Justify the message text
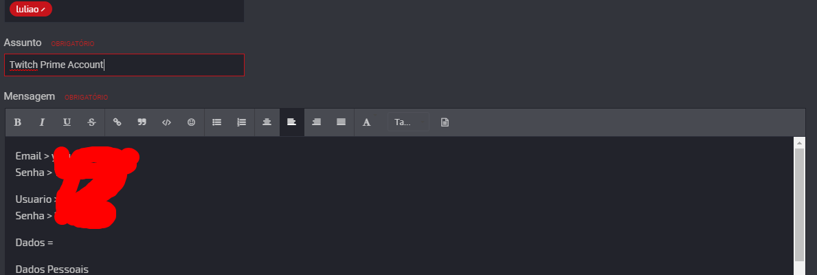Image resolution: width=817 pixels, height=275 pixels. (x=341, y=122)
